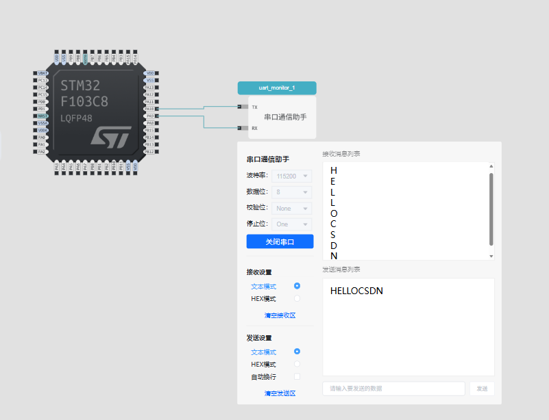The height and width of the screenshot is (420, 549).
Task: Click the PA13 pin
Action: [151, 88]
